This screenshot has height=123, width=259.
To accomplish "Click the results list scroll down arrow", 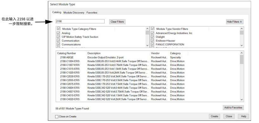I will pos(242,100).
